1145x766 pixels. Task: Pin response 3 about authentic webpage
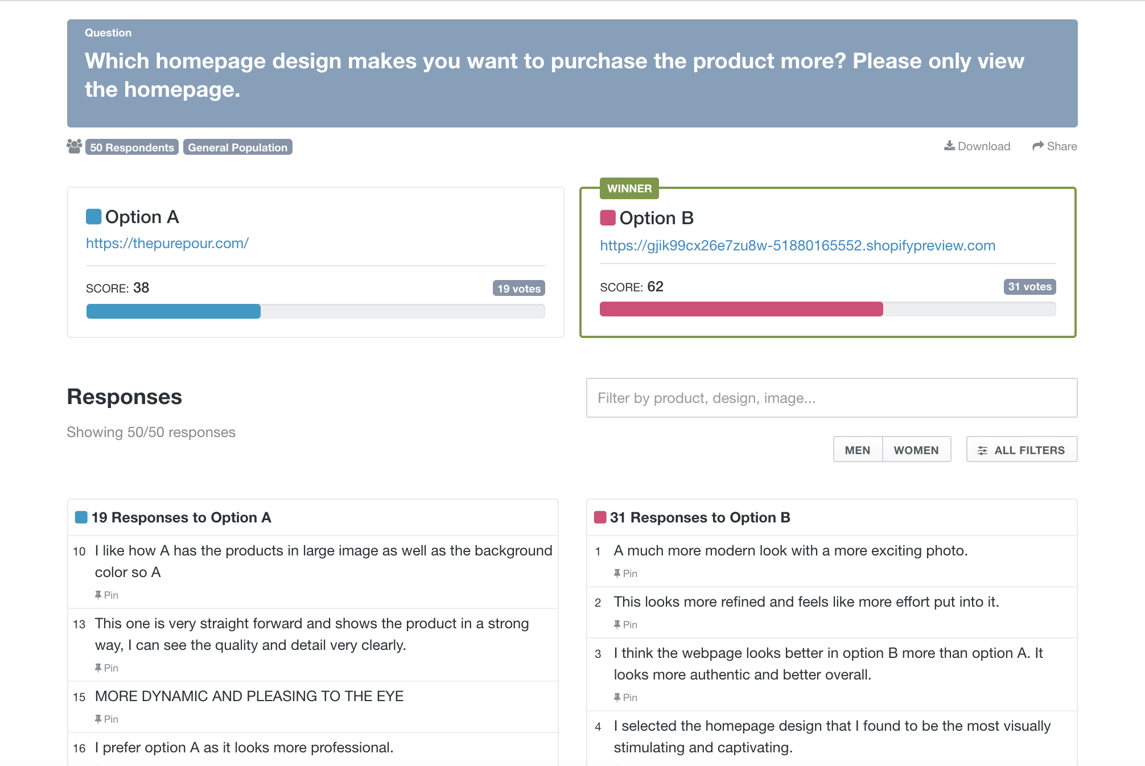coord(625,697)
